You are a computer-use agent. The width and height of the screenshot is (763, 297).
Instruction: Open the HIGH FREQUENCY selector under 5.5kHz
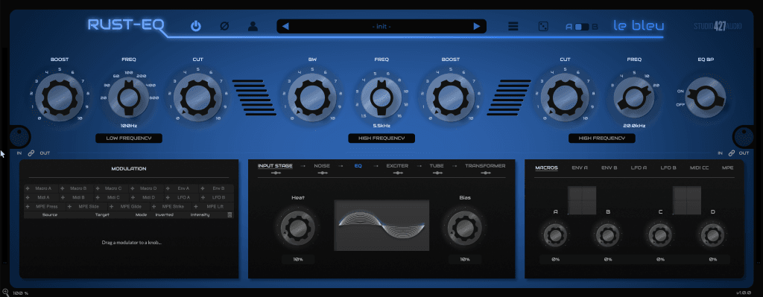coord(381,138)
